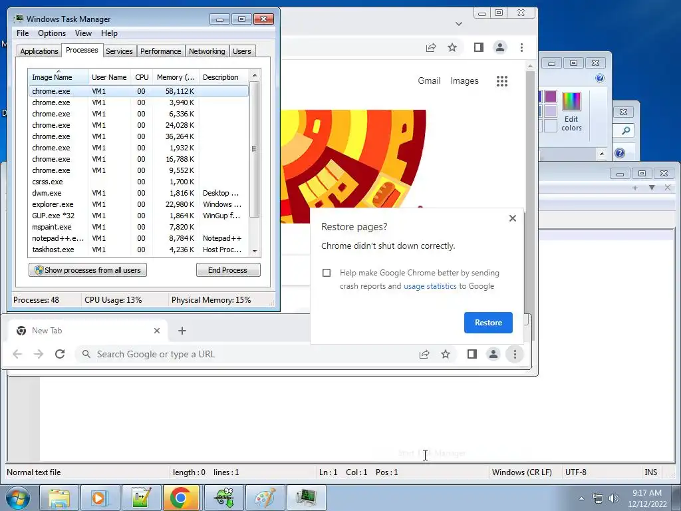Reload the New Tab page
The image size is (681, 511).
pos(60,354)
